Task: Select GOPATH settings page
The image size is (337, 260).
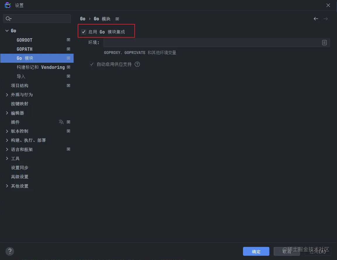Action: [x=37, y=49]
